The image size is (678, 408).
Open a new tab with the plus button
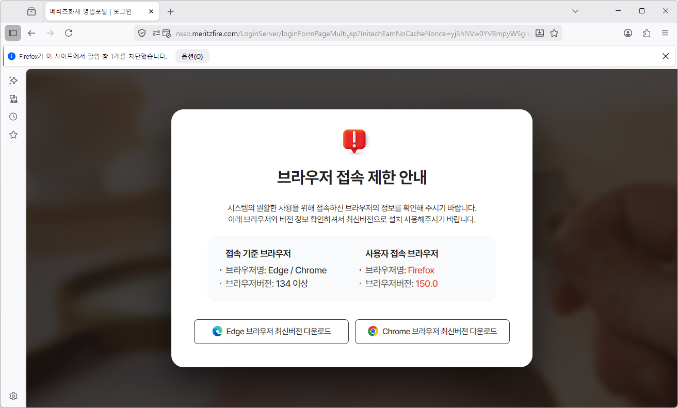[x=171, y=11]
